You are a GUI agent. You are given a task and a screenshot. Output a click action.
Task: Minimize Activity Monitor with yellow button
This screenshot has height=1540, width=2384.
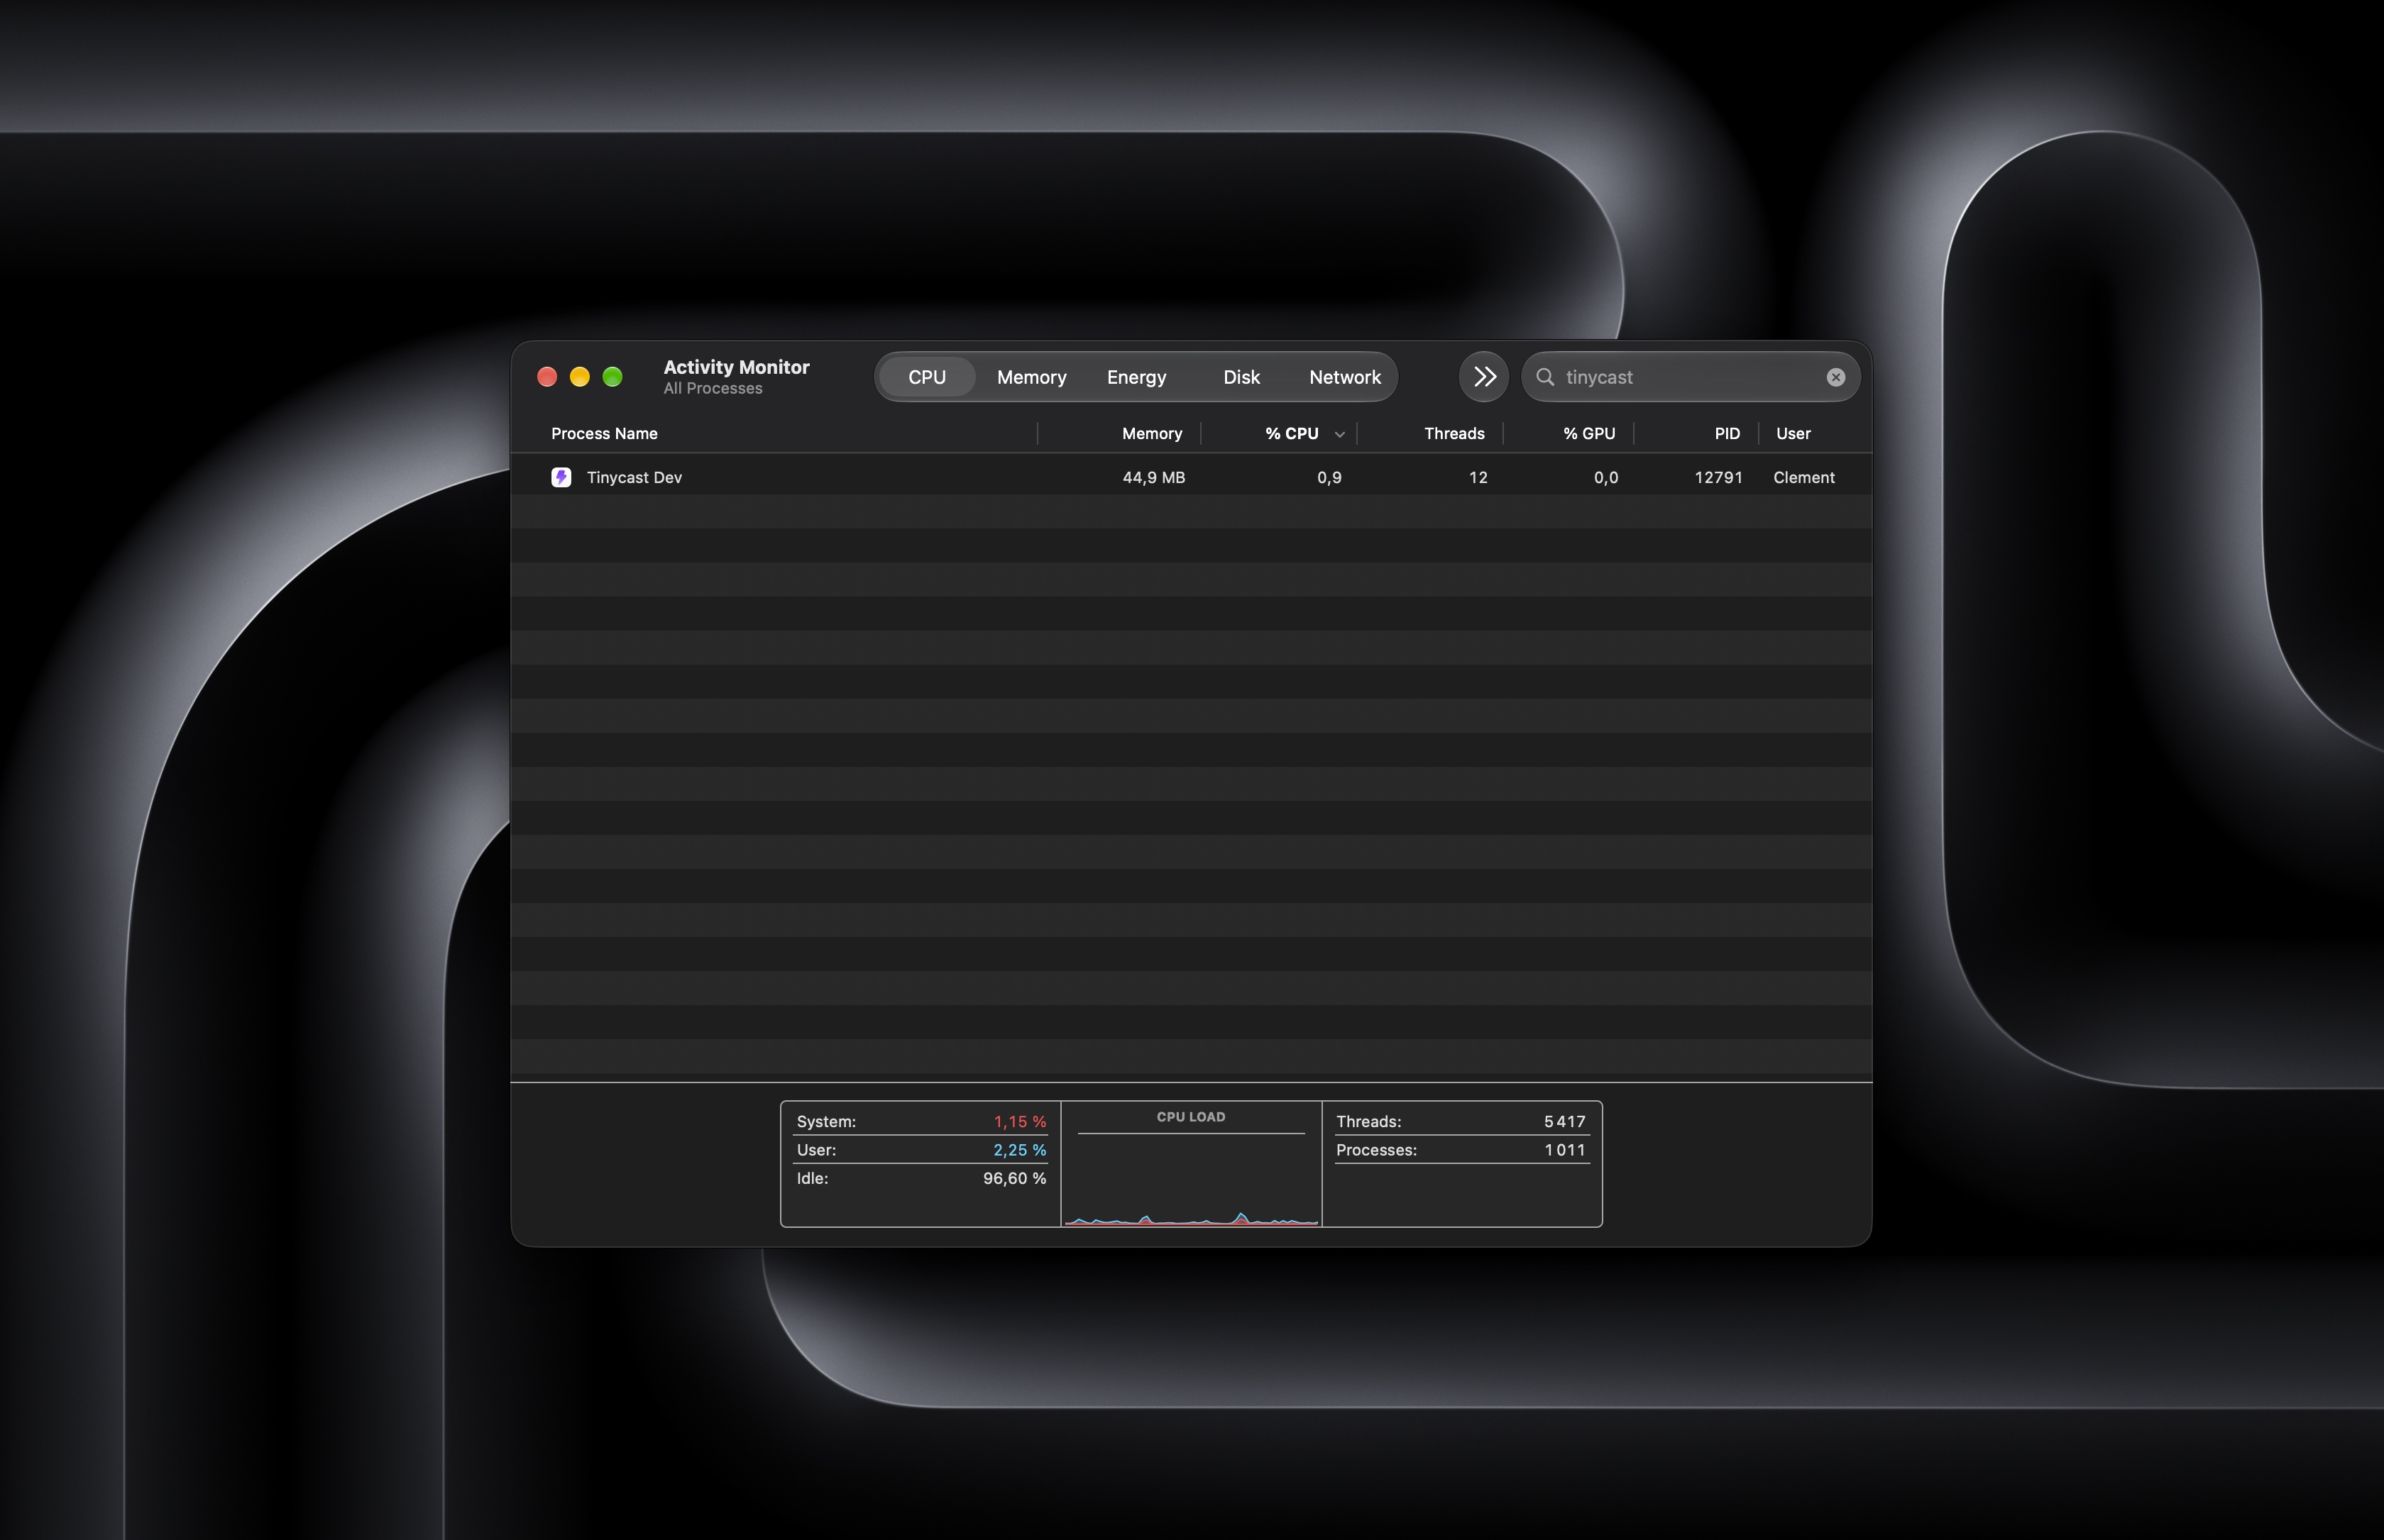(x=581, y=377)
